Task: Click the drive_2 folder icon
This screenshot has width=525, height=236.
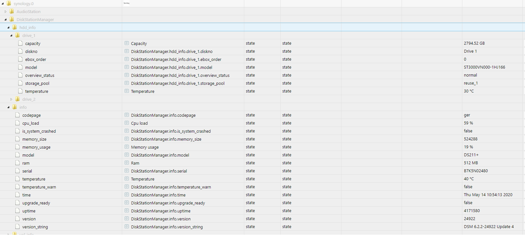Action: (18, 99)
